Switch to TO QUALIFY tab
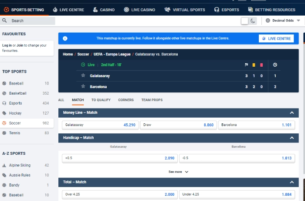The image size is (305, 201). (x=101, y=100)
